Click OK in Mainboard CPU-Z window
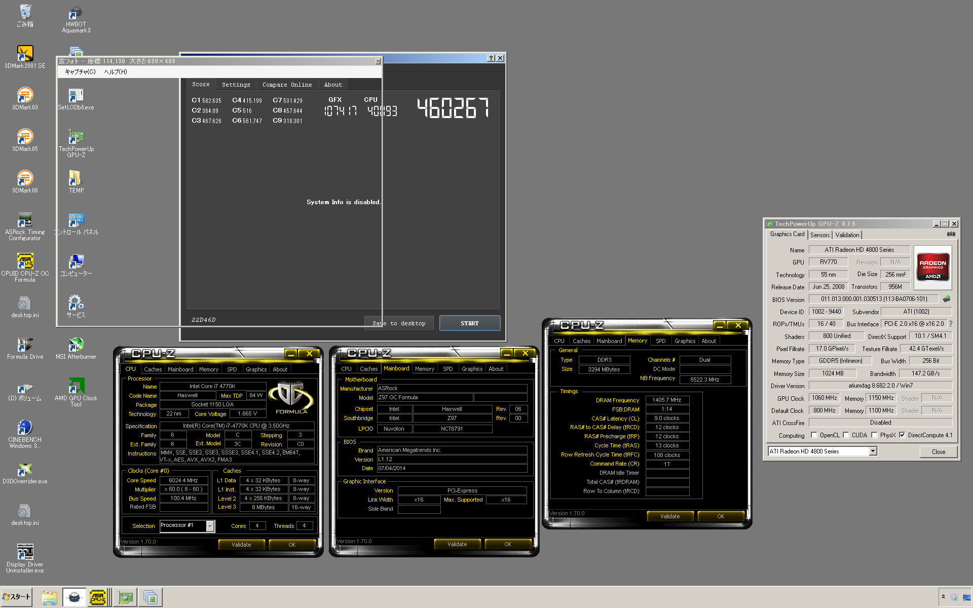Screen dimensions: 973x608 point(508,544)
